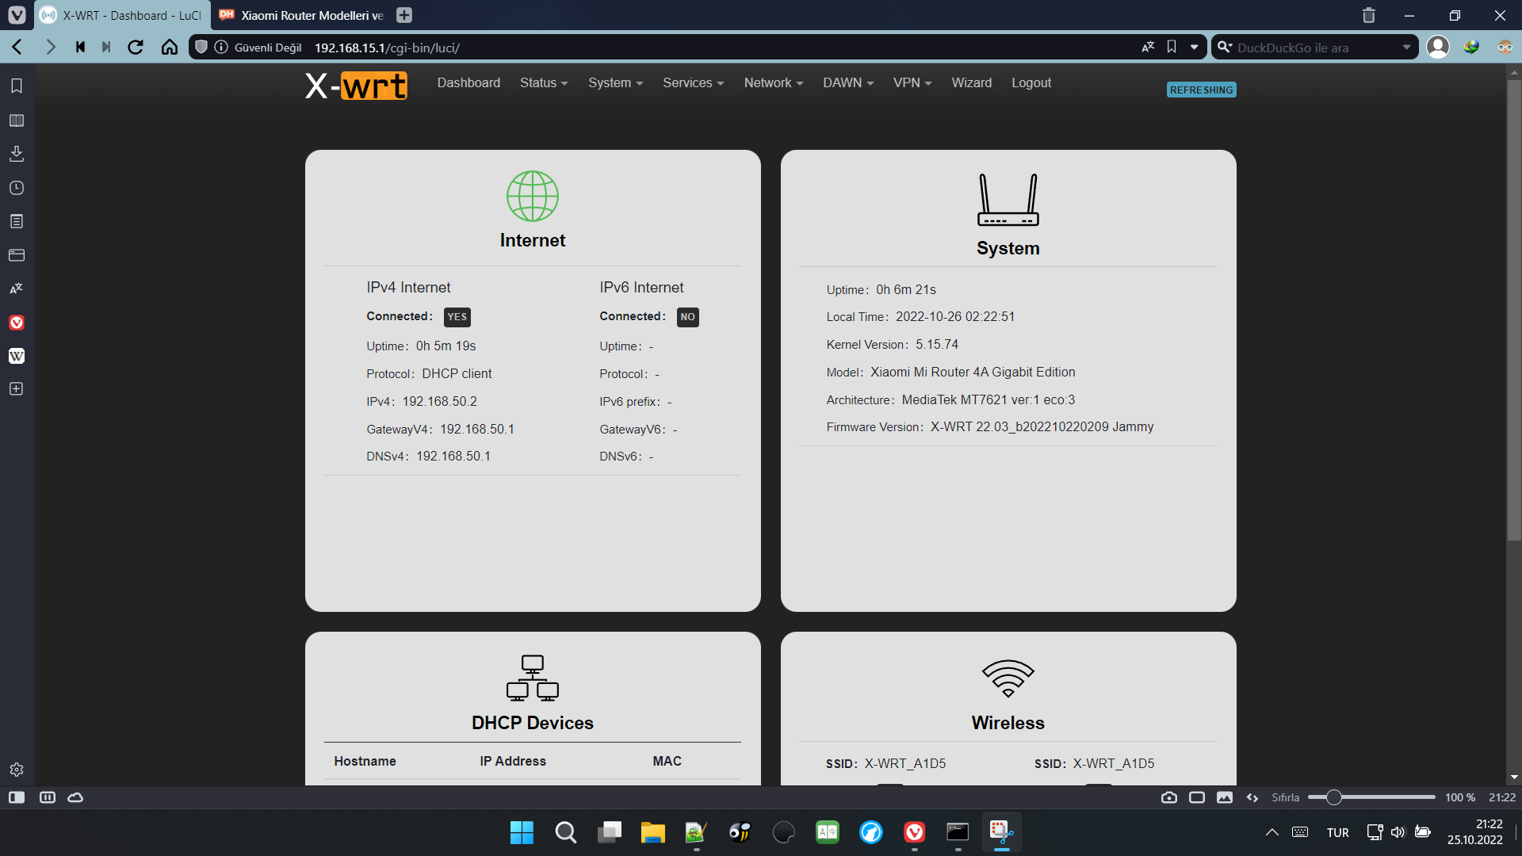This screenshot has height=856, width=1522.
Task: Open File Explorer from the taskbar
Action: pos(652,832)
